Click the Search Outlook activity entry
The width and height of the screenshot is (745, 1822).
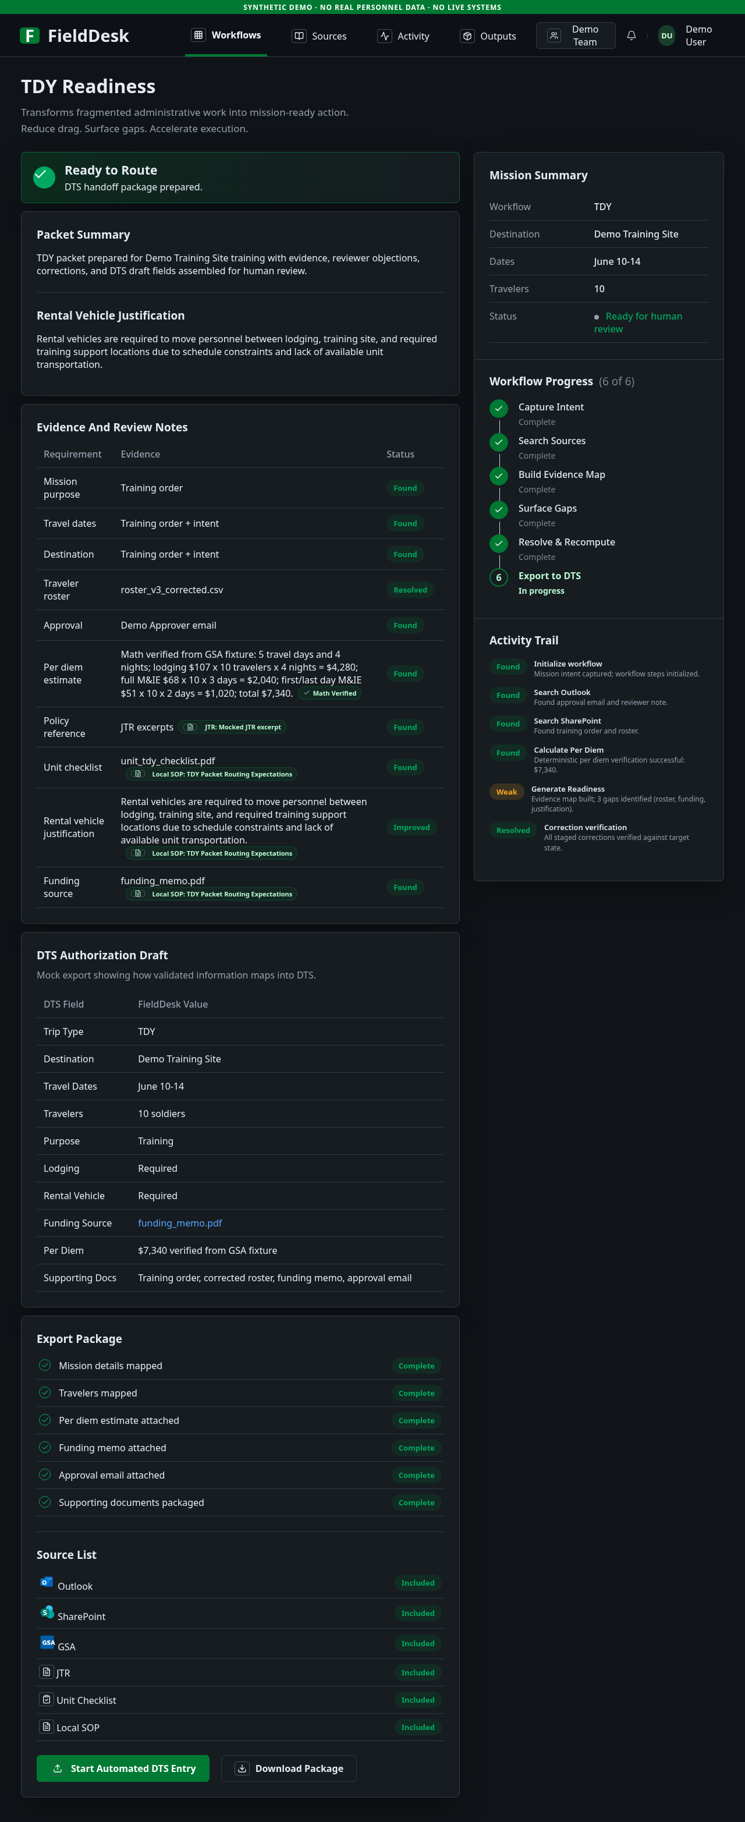click(x=598, y=697)
